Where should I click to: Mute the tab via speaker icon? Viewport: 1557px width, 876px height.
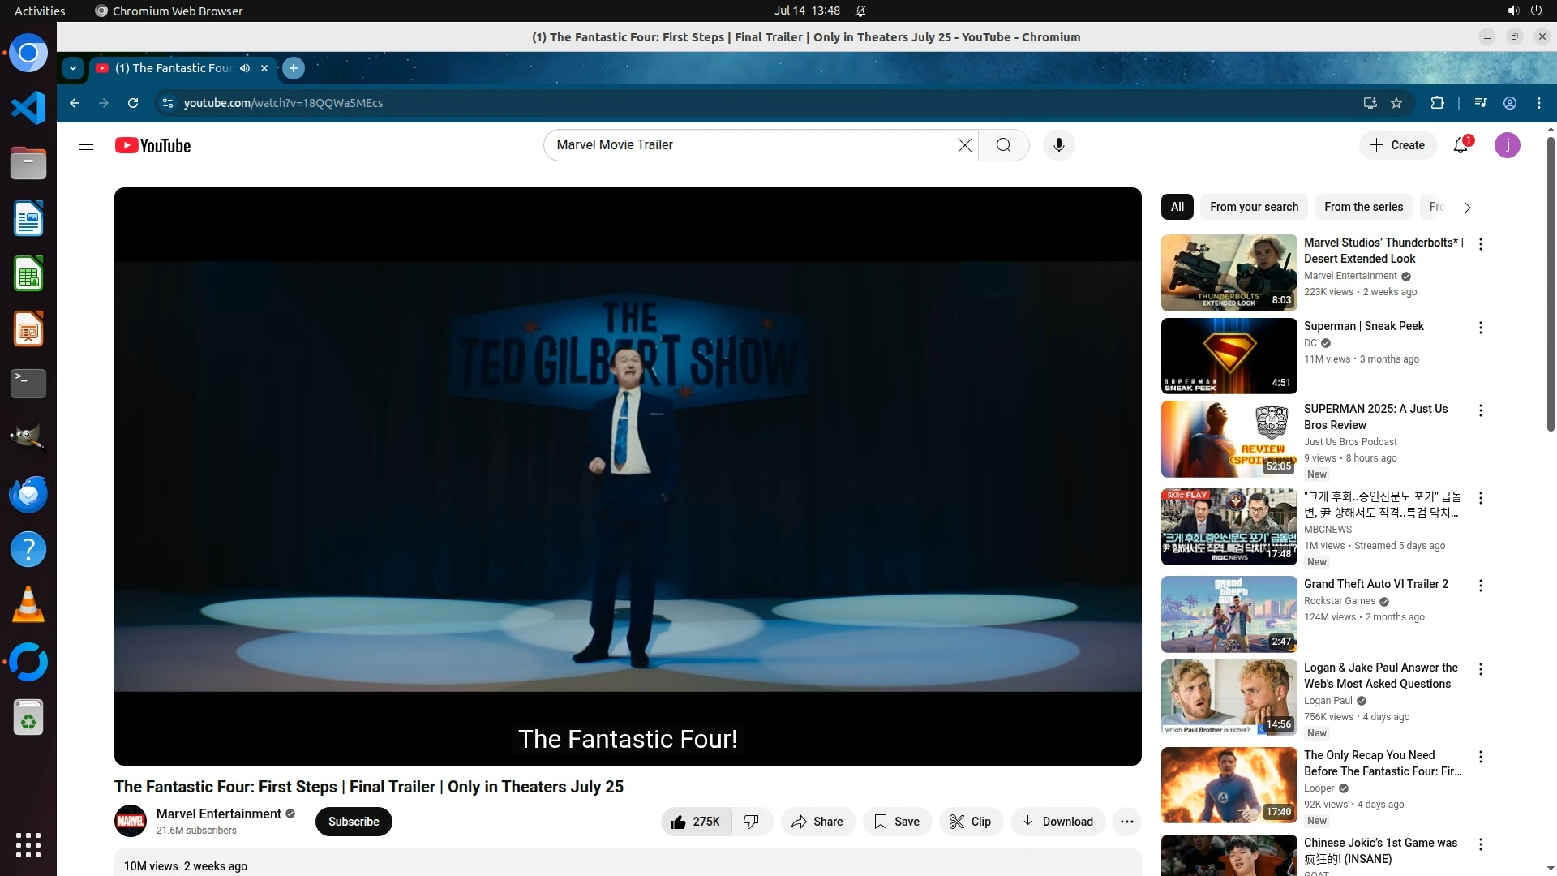pyautogui.click(x=245, y=68)
